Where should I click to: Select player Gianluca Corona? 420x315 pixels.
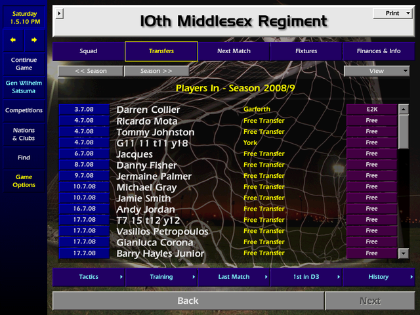click(155, 242)
